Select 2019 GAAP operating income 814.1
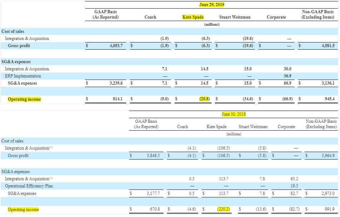This screenshot has width=340, height=217. coord(118,99)
